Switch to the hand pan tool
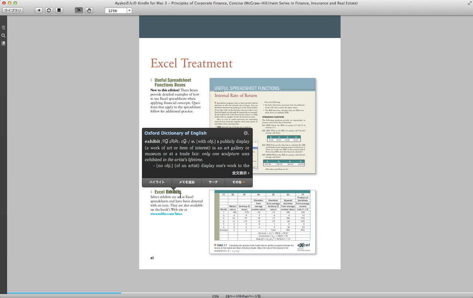This screenshot has width=473, height=298. pos(89,10)
